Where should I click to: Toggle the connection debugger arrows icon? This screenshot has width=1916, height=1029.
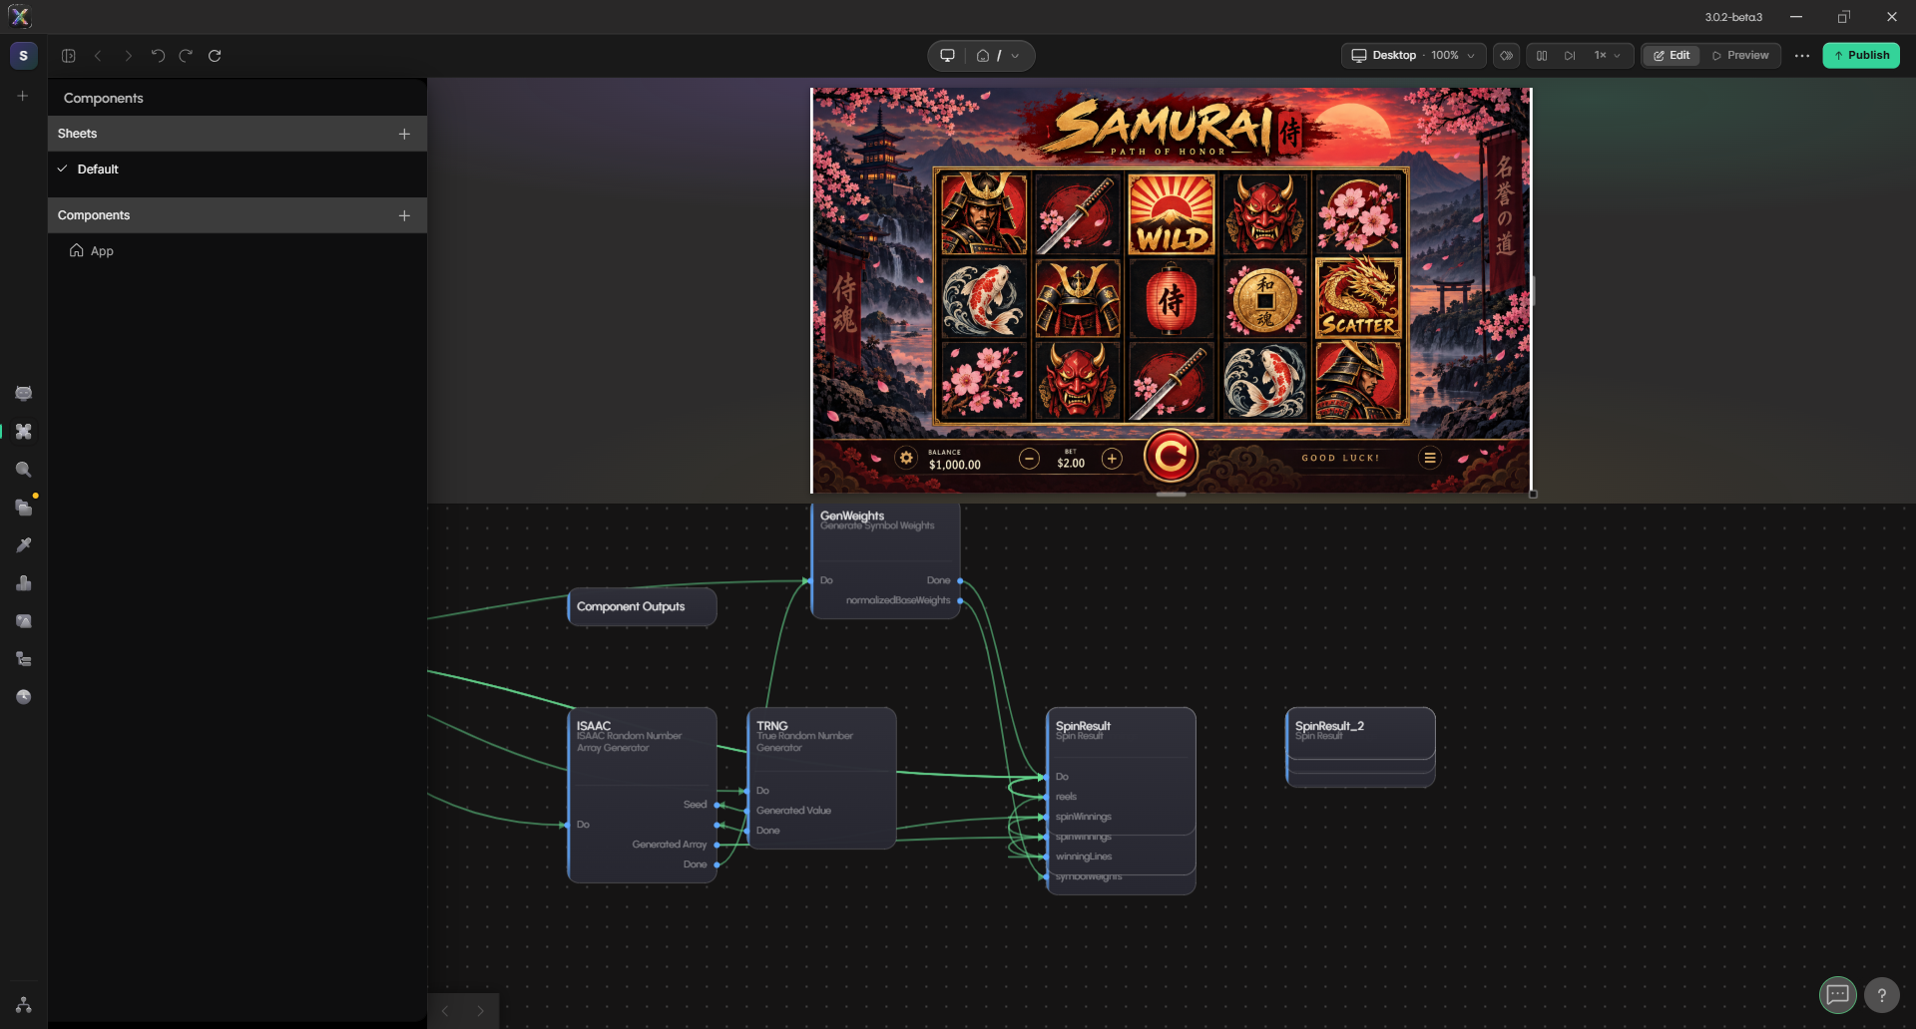[1507, 56]
